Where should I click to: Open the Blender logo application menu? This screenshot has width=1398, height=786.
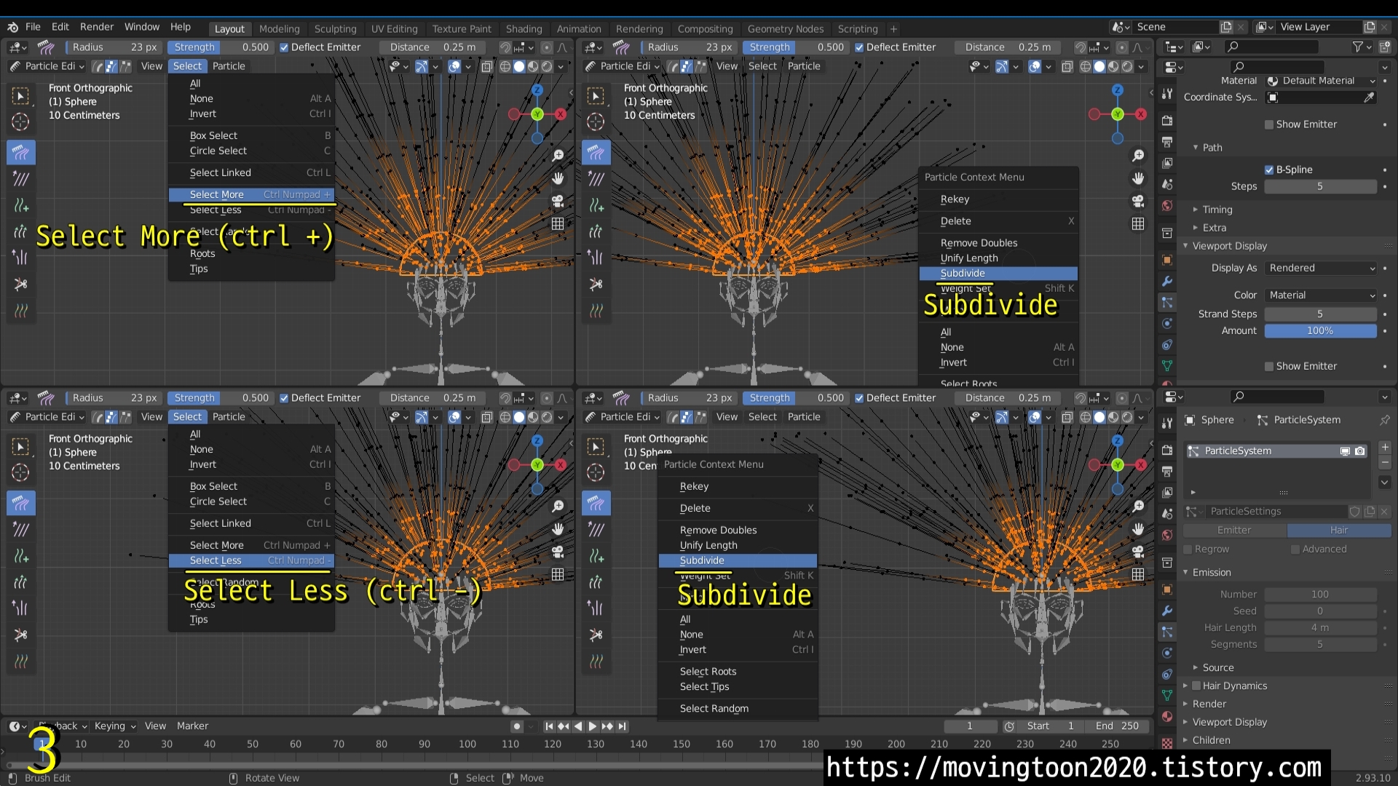click(12, 27)
